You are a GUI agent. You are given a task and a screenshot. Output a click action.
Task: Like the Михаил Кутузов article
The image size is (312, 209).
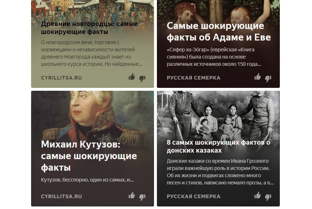tap(132, 195)
